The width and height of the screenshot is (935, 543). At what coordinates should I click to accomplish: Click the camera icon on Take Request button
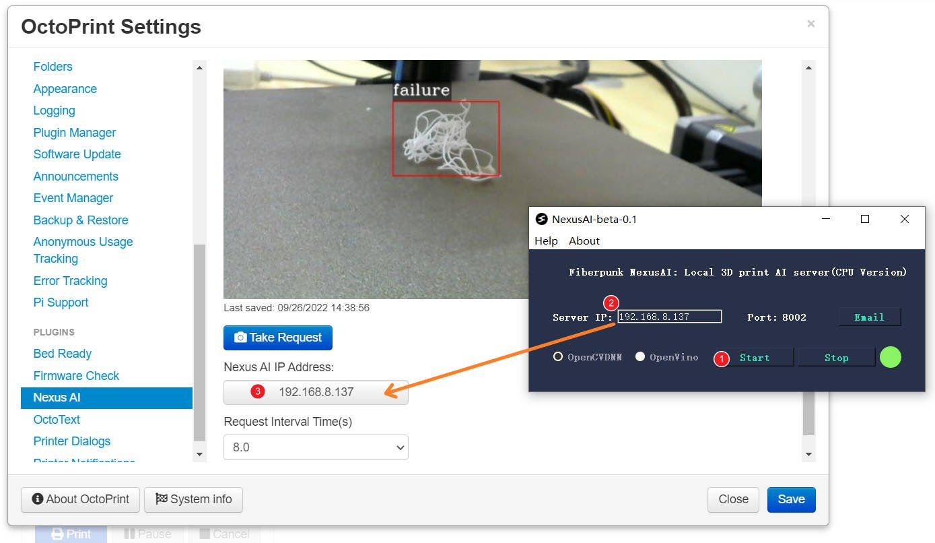(x=241, y=338)
